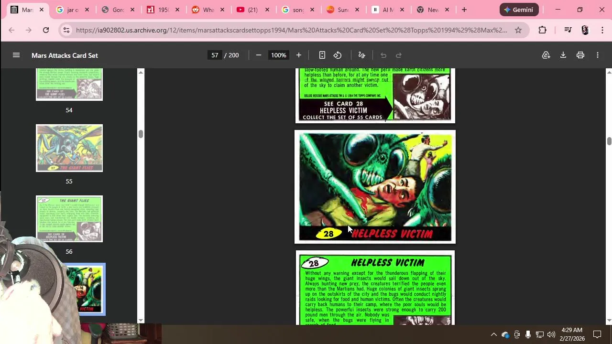The width and height of the screenshot is (612, 344).
Task: Click the 100% zoom level field
Action: 278,55
